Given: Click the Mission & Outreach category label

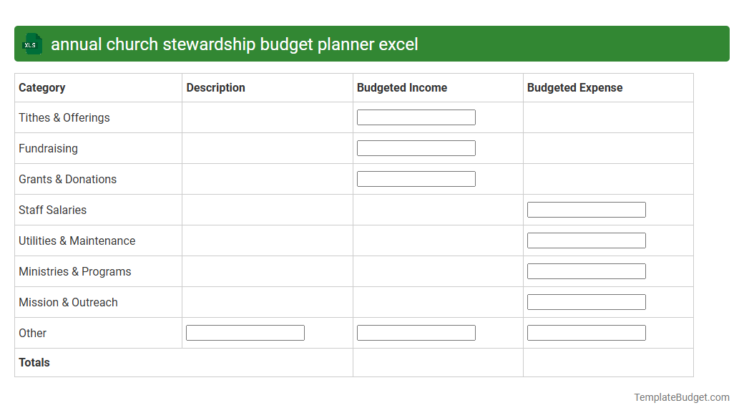Looking at the screenshot, I should pos(68,302).
